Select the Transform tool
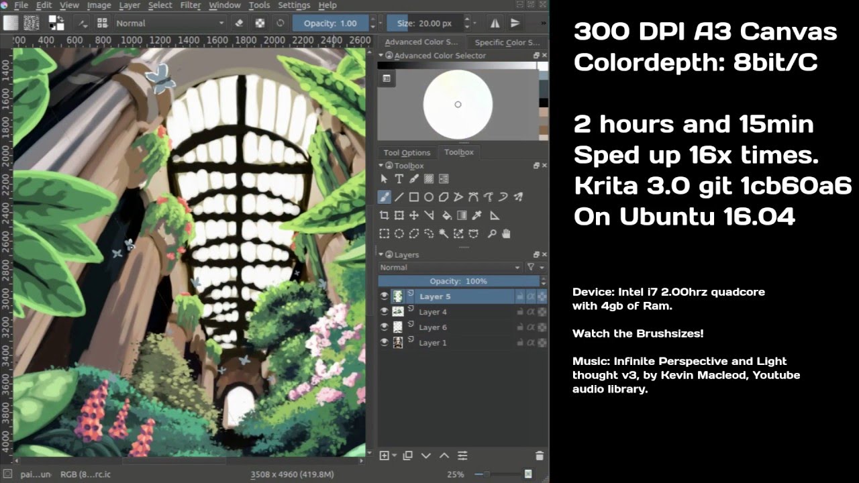Viewport: 859px width, 483px height. click(399, 215)
